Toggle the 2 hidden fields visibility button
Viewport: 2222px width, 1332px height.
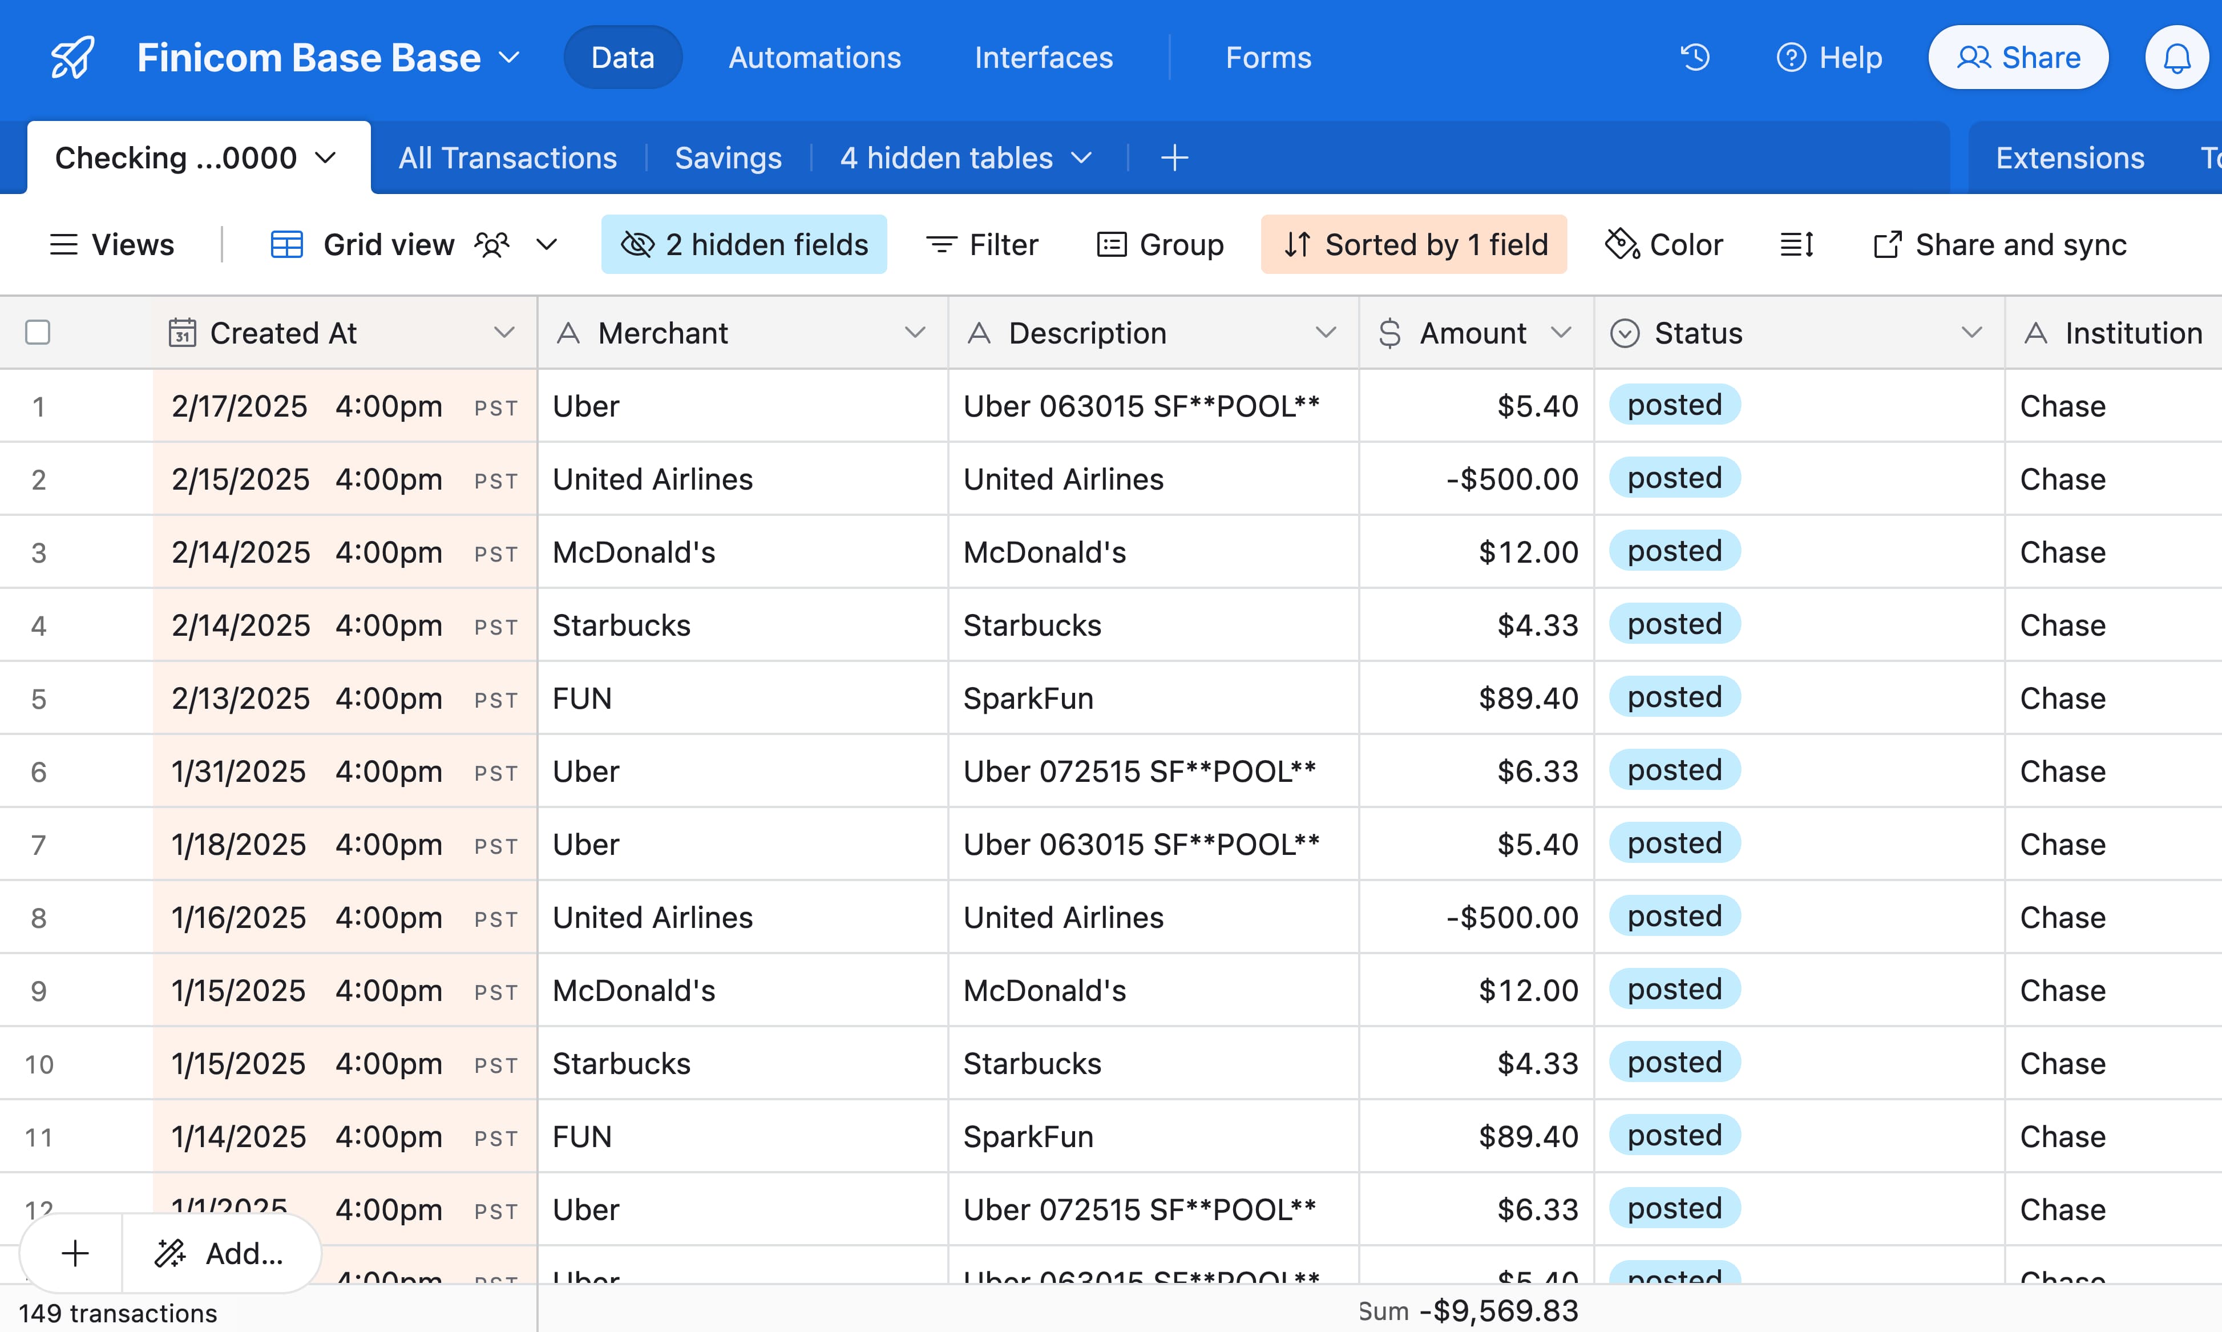[744, 244]
